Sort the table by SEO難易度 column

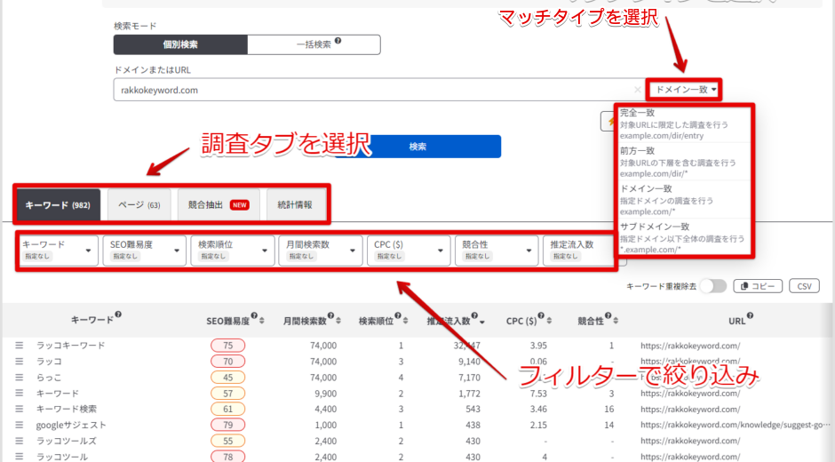(x=264, y=321)
